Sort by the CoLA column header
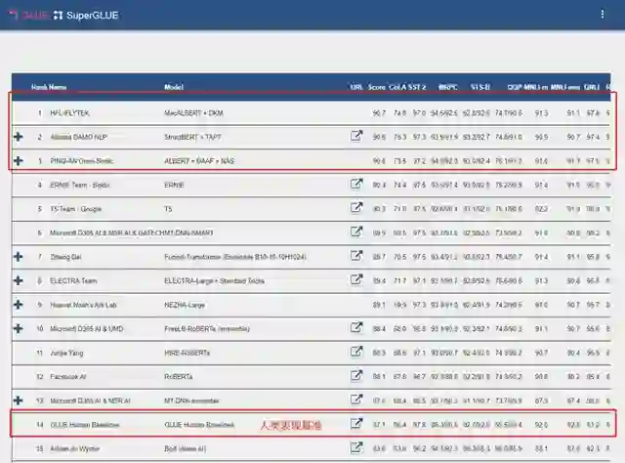The width and height of the screenshot is (625, 463). [x=397, y=87]
